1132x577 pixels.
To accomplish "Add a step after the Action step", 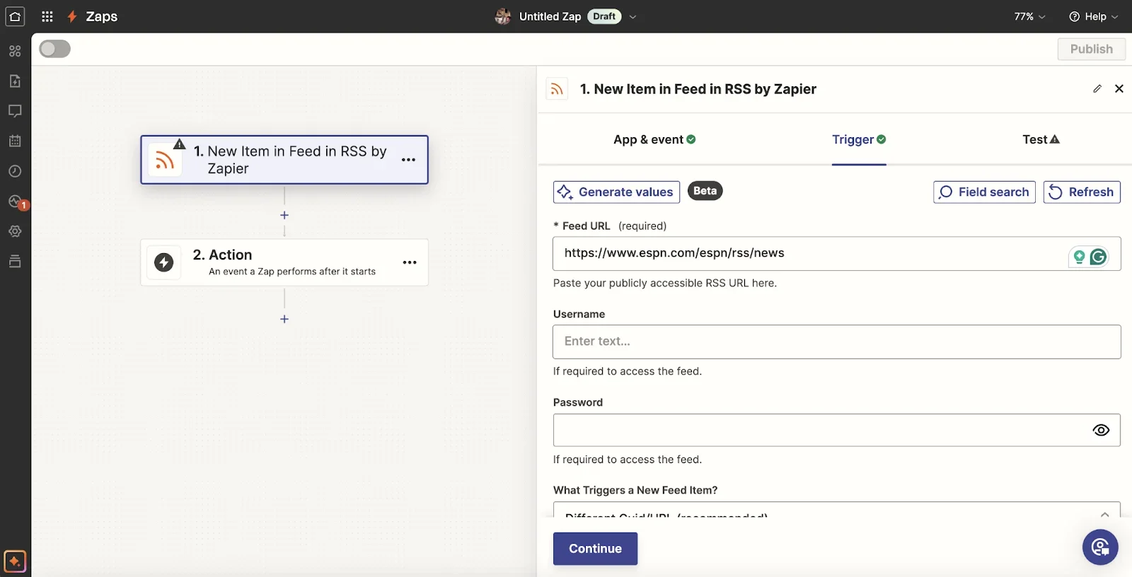I will coord(284,319).
